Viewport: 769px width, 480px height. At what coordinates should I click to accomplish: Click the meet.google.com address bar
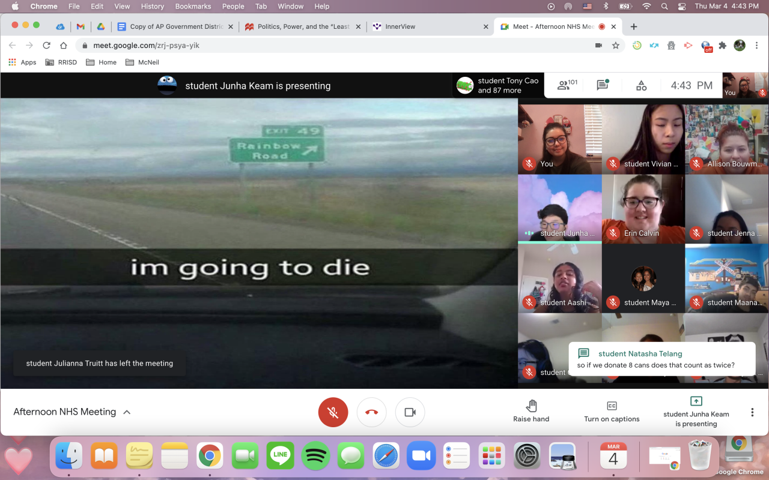(x=336, y=46)
